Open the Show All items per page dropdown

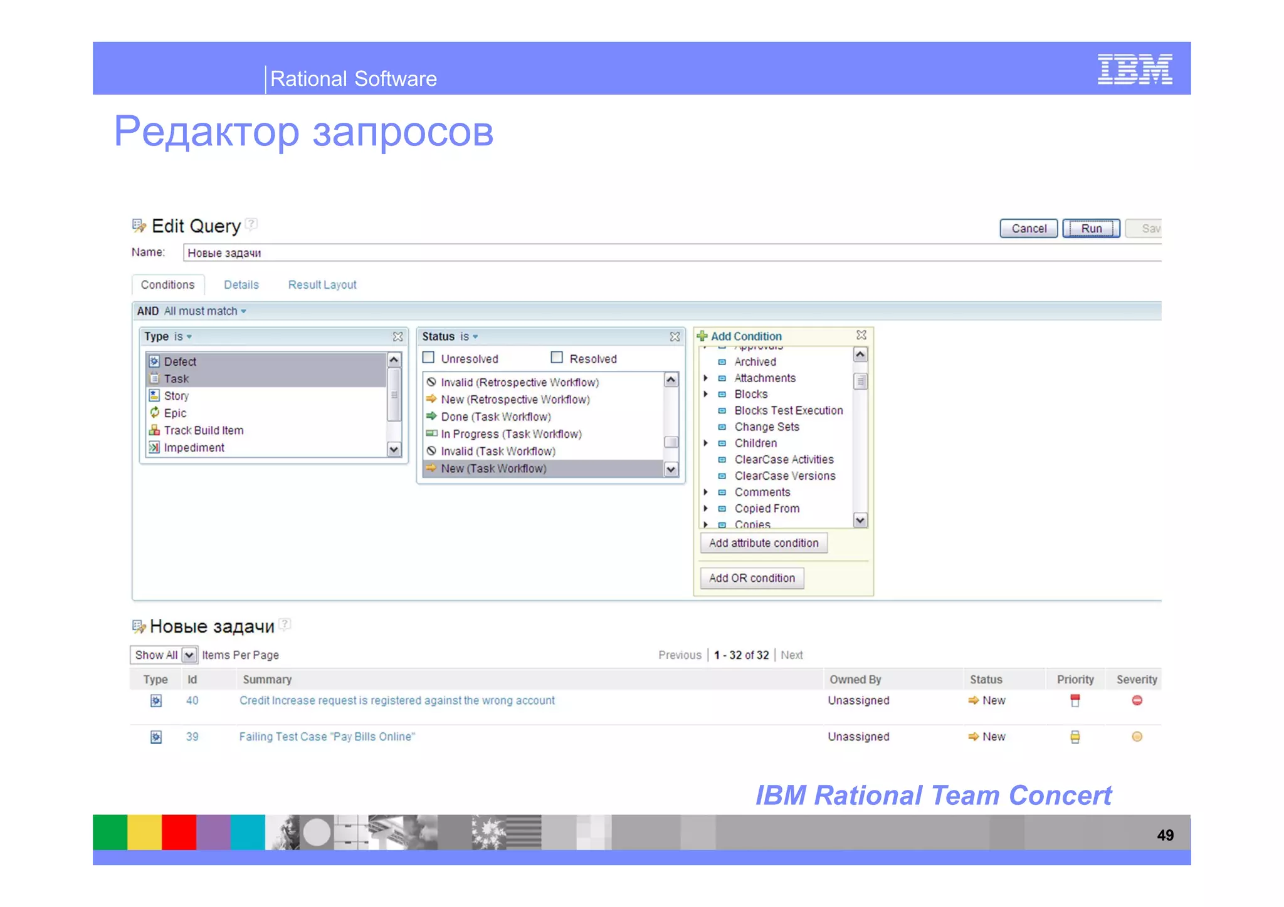[x=164, y=655]
